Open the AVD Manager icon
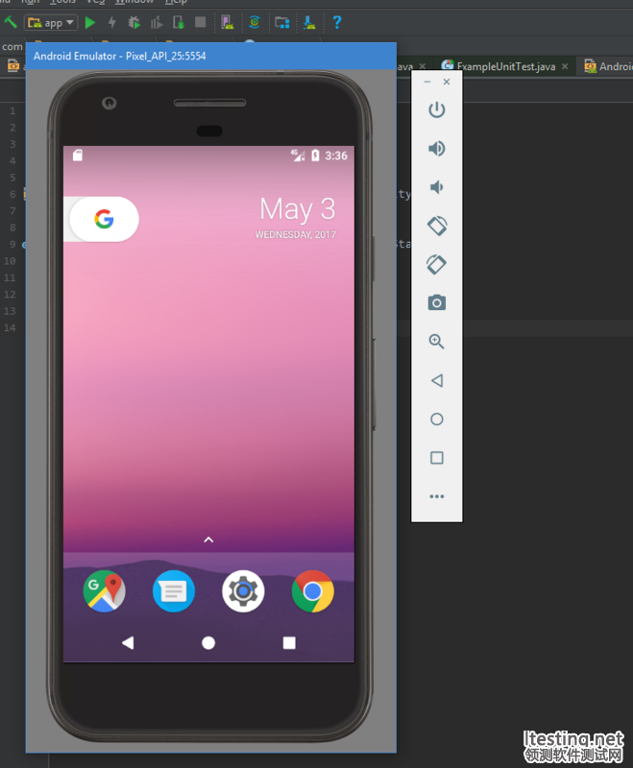The width and height of the screenshot is (633, 768). coord(228,22)
